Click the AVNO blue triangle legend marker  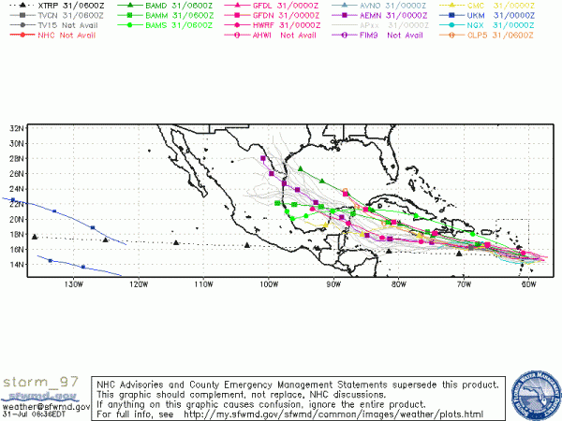345,6
